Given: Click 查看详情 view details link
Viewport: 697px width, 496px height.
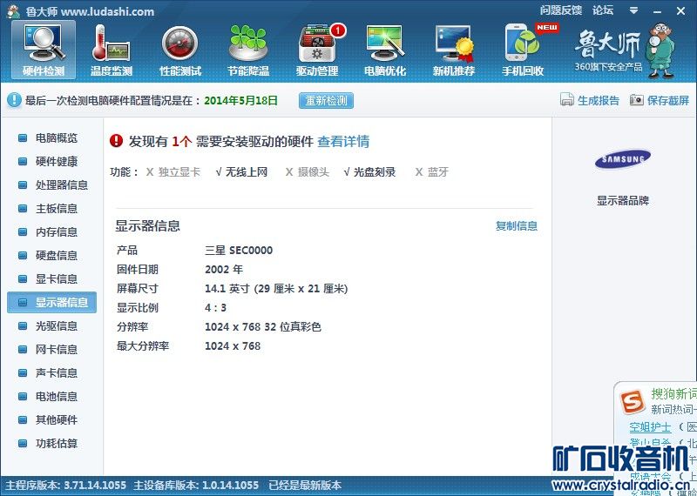Looking at the screenshot, I should click(x=343, y=142).
